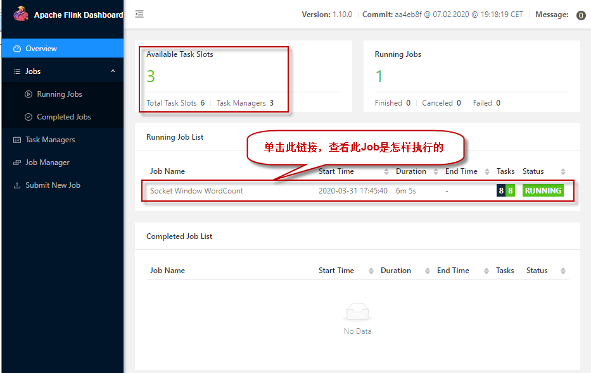Viewport: 591px width, 373px height.
Task: Click the Task Managers icon in sidebar
Action: [17, 140]
